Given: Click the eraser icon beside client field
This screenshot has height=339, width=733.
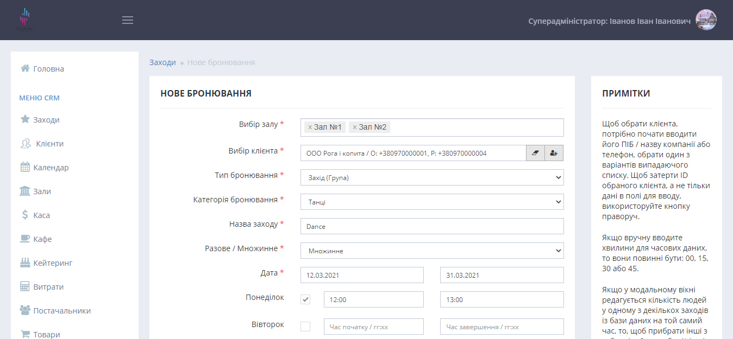Looking at the screenshot, I should [535, 153].
